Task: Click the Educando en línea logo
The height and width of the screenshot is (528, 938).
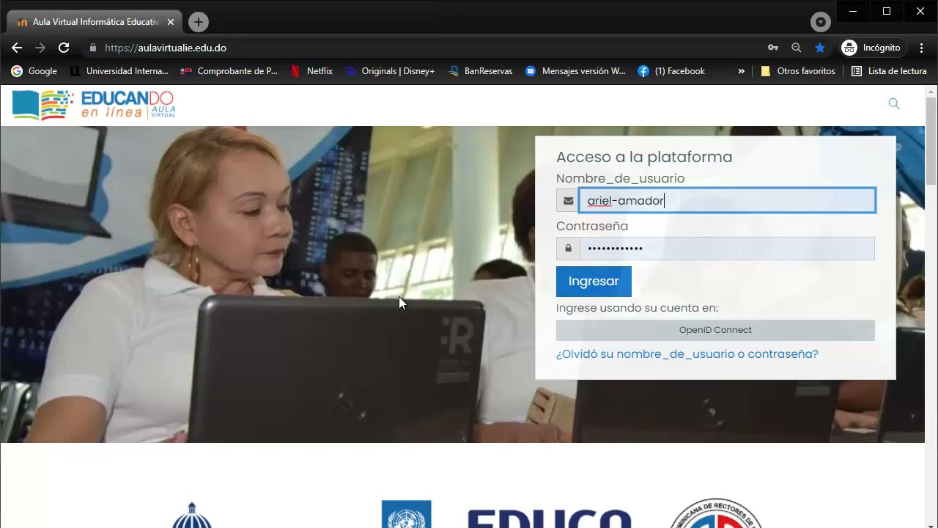Action: [94, 105]
